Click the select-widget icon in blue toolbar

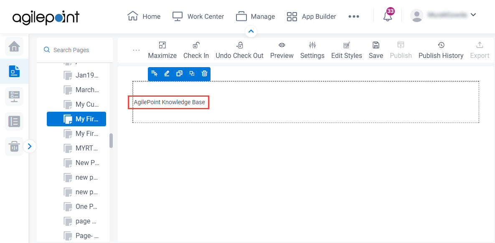pos(155,73)
